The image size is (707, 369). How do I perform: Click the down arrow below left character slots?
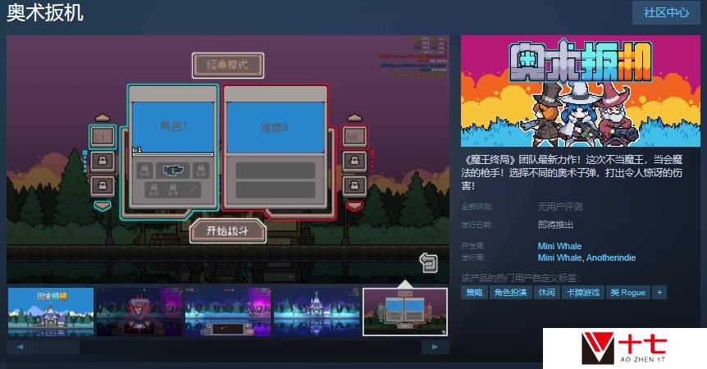pos(103,206)
